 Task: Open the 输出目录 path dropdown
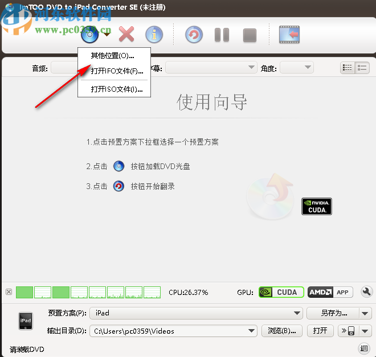(x=173, y=331)
